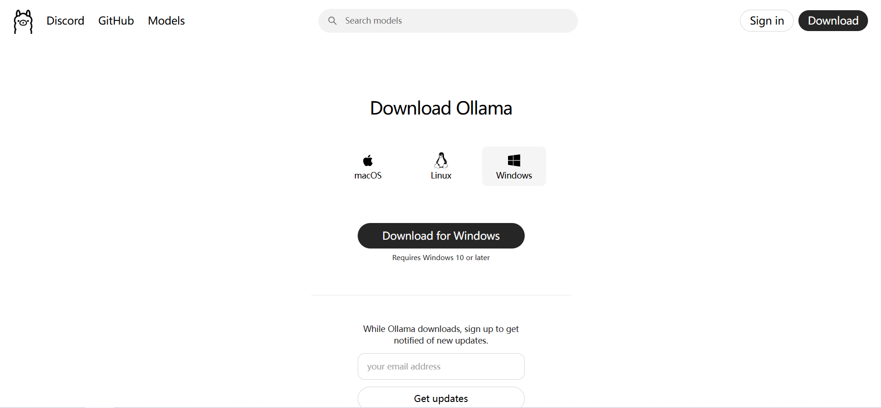Select the Linux penguin icon

(441, 160)
